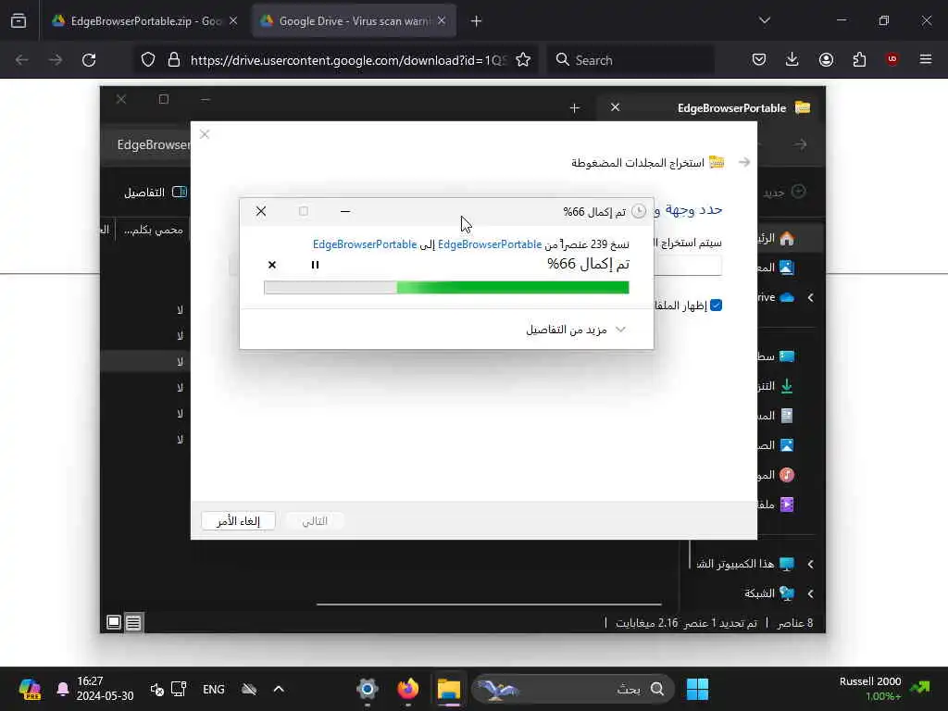Viewport: 948px width, 711px height.
Task: Click the muted volume tray icon
Action: point(156,689)
